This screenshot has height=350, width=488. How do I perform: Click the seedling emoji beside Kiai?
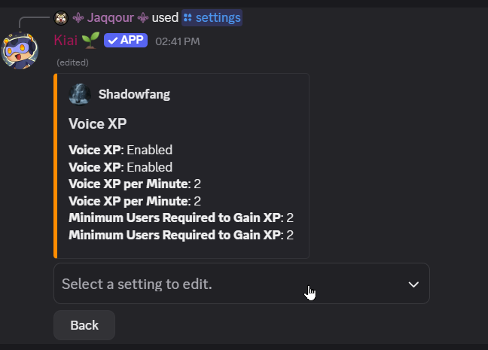point(90,40)
